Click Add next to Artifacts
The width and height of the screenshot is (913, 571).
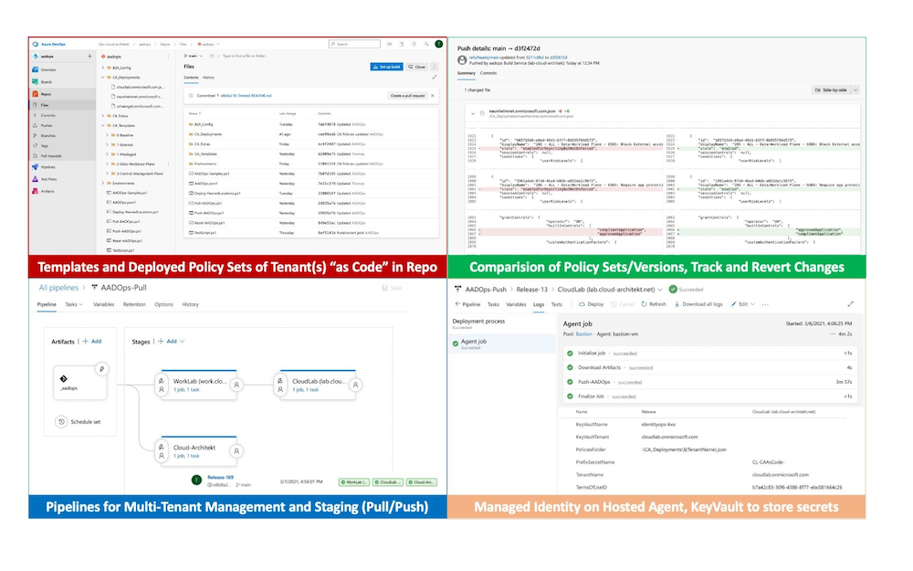92,342
